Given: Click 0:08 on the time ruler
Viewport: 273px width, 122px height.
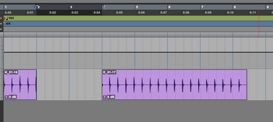Looking at the screenshot, I should (186, 13).
